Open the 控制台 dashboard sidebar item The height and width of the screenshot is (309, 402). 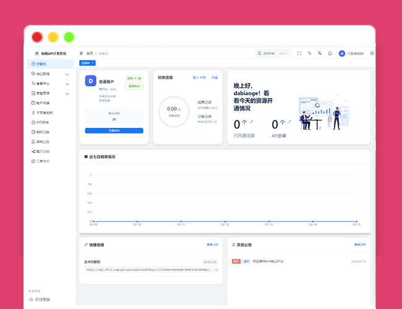click(50, 64)
